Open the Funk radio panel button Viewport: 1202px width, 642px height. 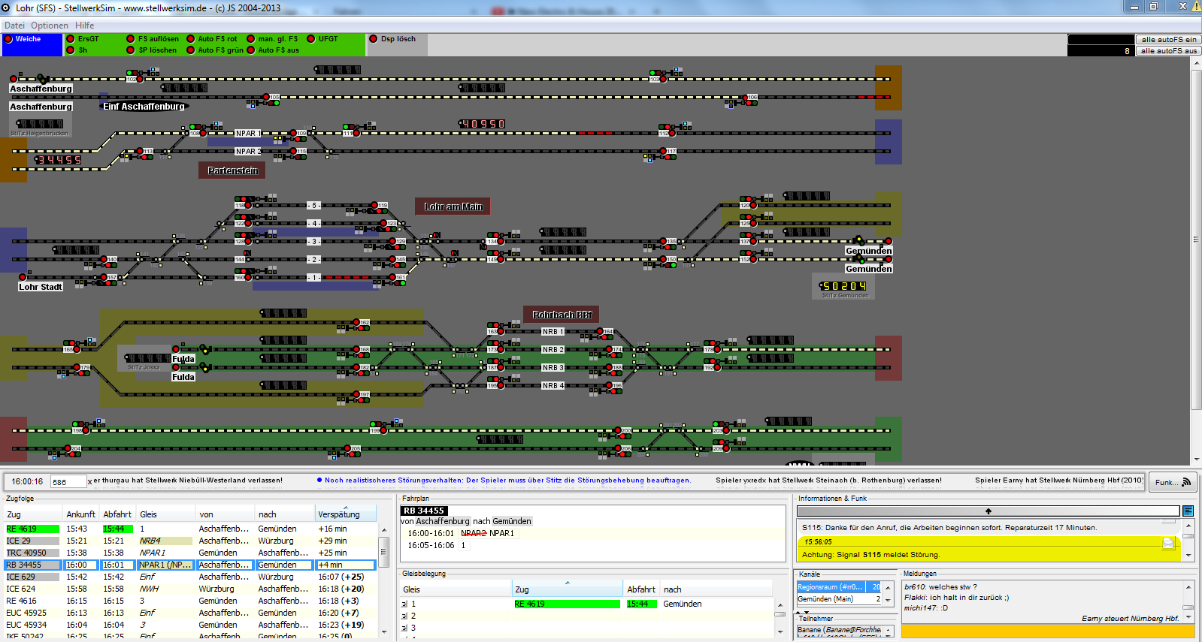1173,482
